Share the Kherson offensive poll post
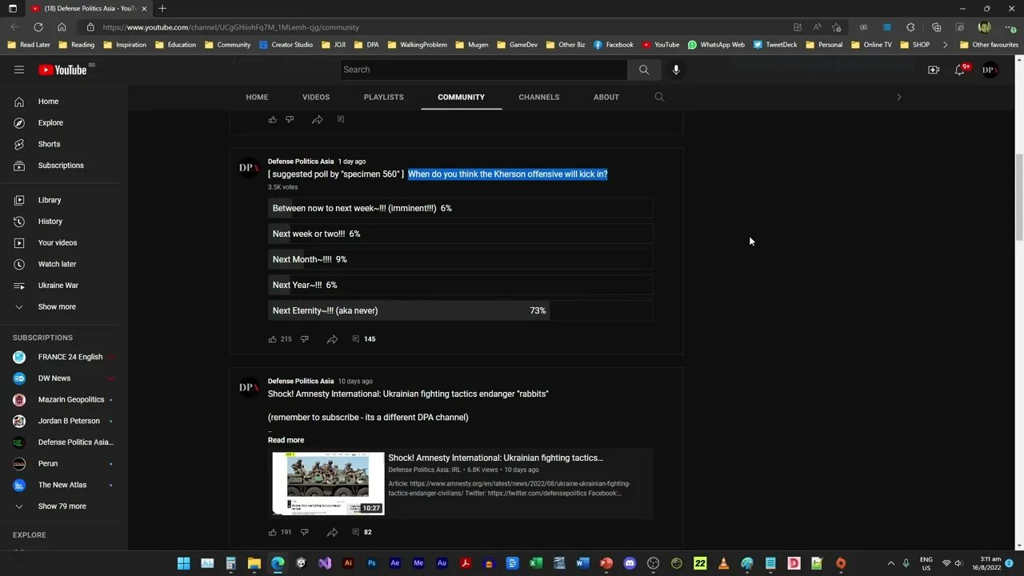This screenshot has height=576, width=1024. coord(332,339)
